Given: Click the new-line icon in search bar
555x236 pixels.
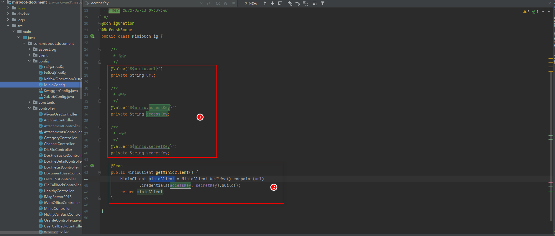Looking at the screenshot, I should (x=208, y=3).
